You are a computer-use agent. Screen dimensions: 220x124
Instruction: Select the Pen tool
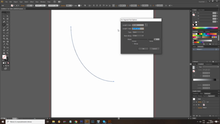4,22
